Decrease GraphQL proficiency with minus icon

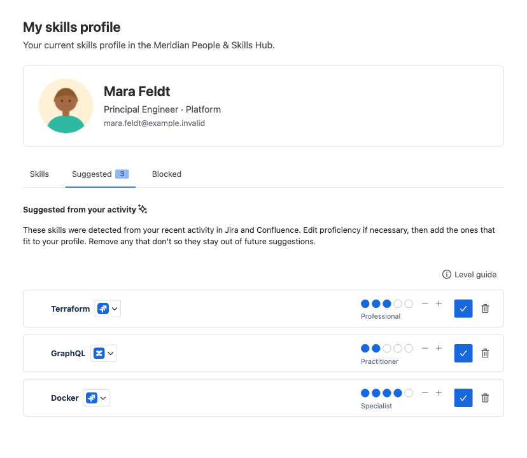[425, 348]
